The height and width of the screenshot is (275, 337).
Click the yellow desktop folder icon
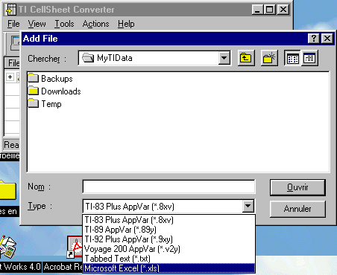pyautogui.click(x=7, y=190)
